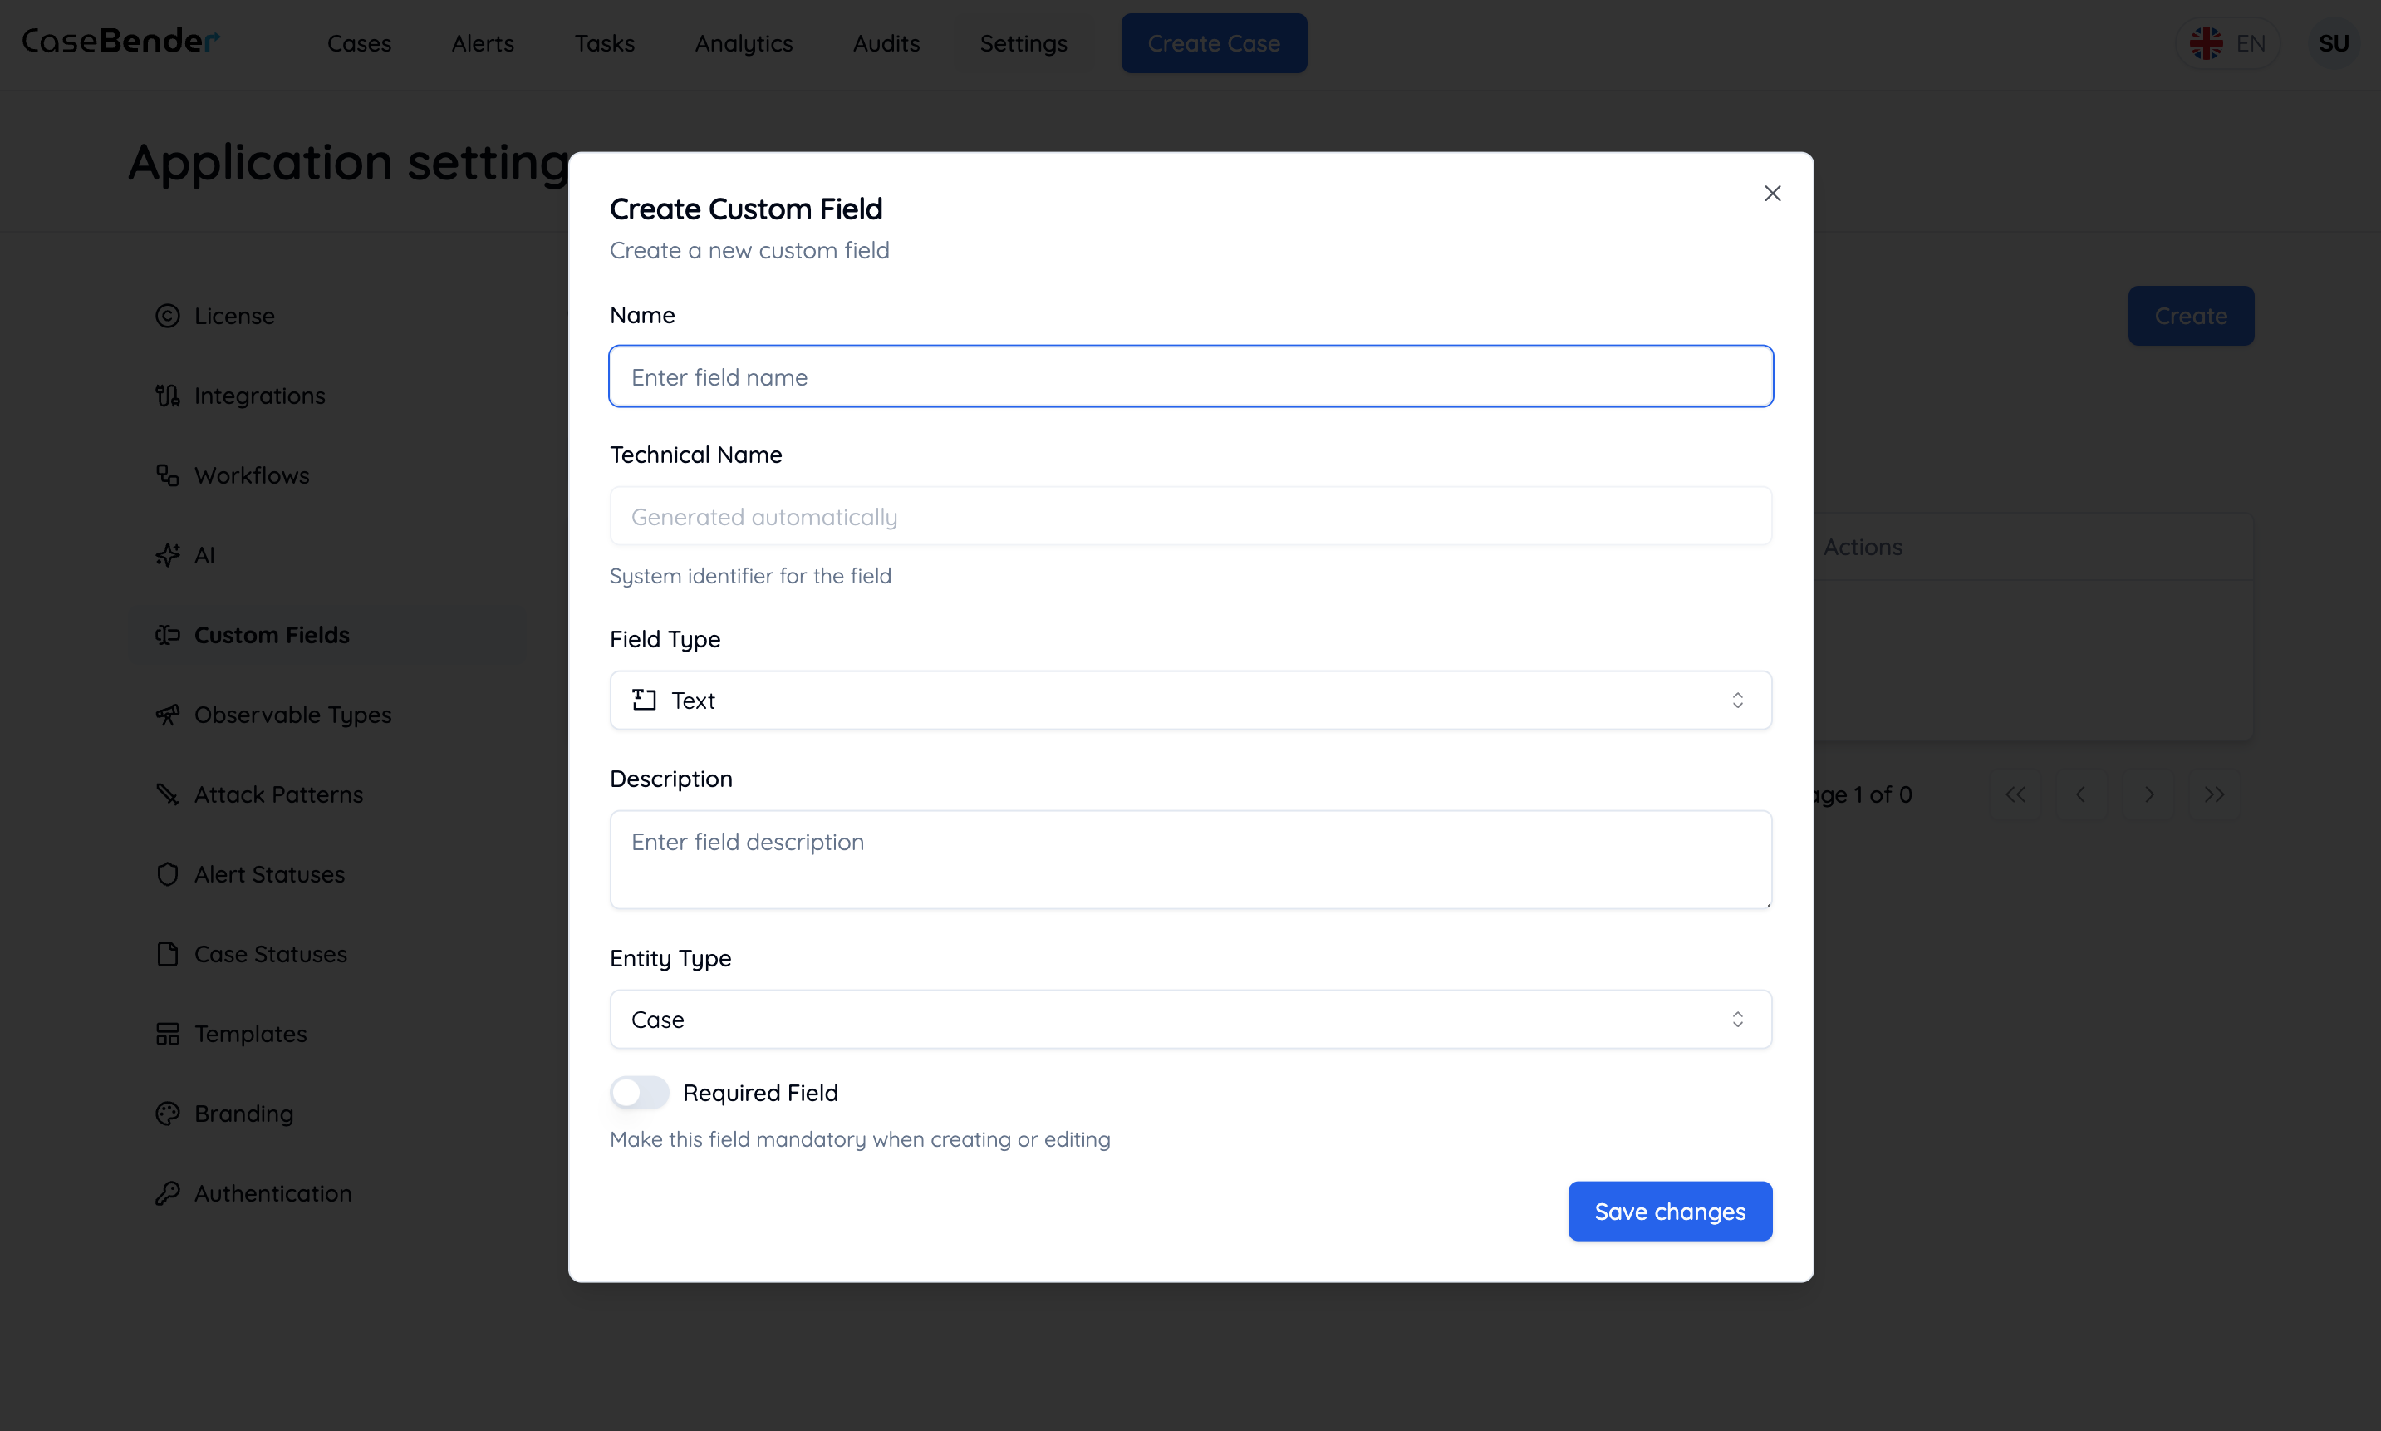Close the Create Custom Field dialog

tap(1772, 193)
